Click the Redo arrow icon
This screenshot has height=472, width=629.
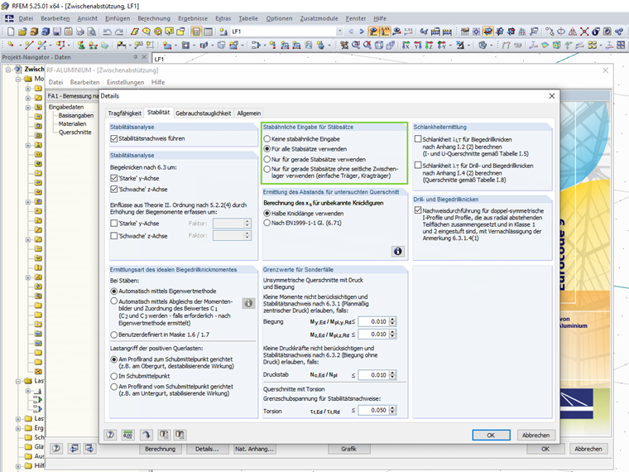click(118, 31)
